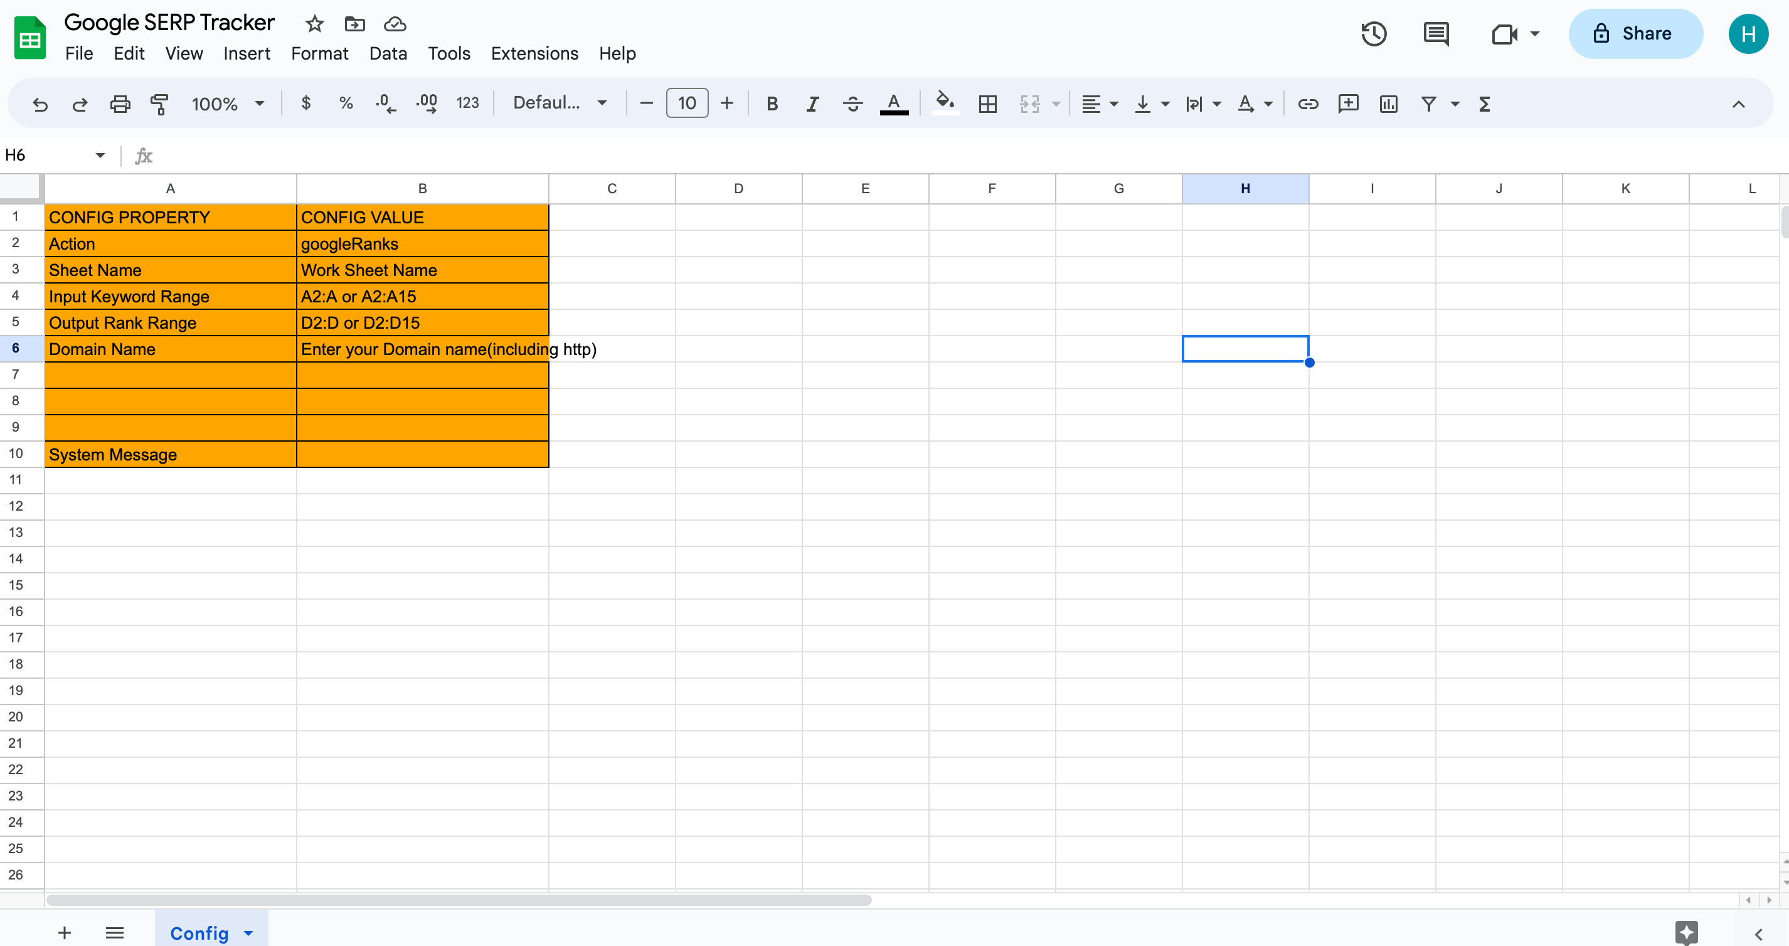The height and width of the screenshot is (946, 1789).
Task: Toggle bold formatting
Action: click(x=772, y=104)
